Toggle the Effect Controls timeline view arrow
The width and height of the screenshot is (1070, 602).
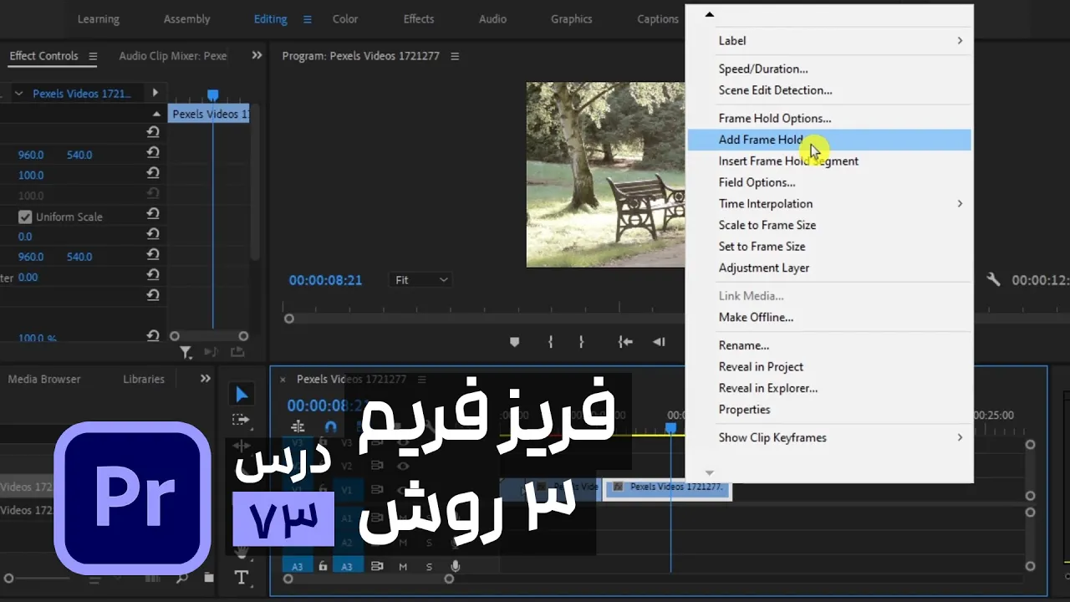[x=155, y=93]
